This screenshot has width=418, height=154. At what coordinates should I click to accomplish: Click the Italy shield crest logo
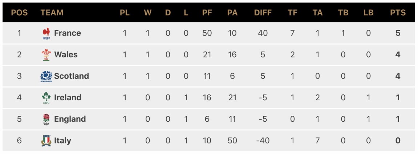46,141
